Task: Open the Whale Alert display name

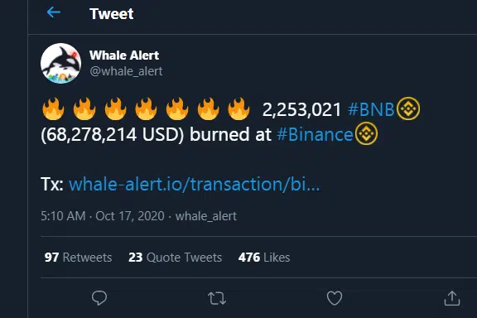Action: tap(124, 55)
